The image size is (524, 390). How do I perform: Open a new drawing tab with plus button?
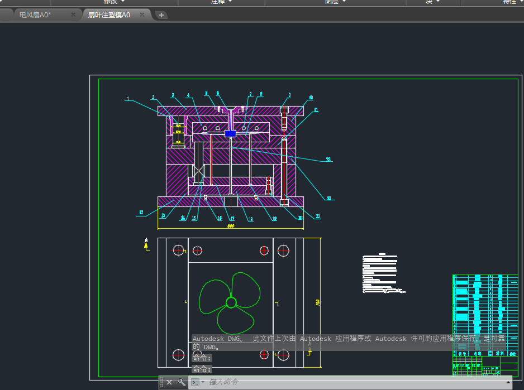(161, 15)
